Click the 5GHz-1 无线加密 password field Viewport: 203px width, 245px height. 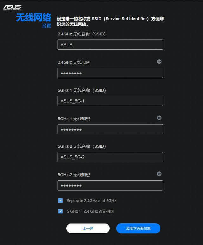[x=110, y=129]
